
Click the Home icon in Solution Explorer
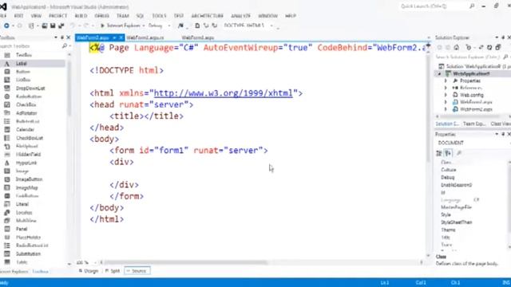(457, 48)
